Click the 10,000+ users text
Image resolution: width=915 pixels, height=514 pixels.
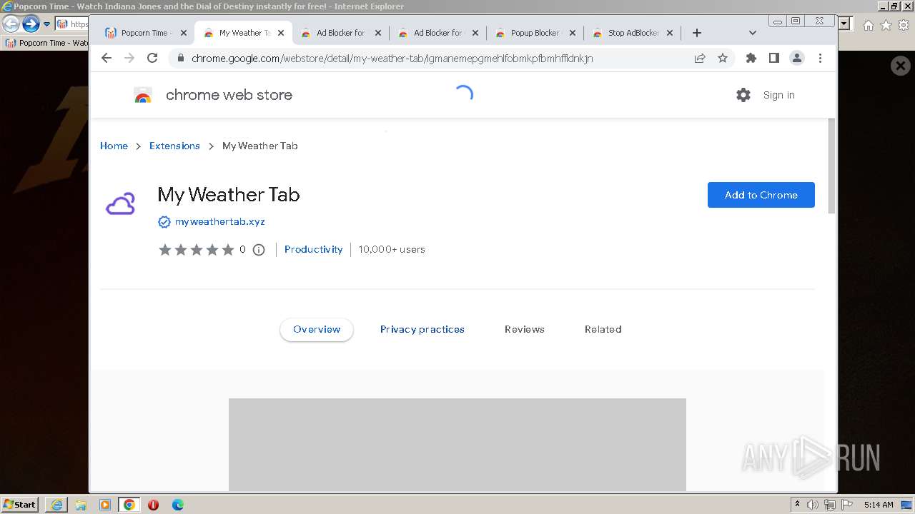click(392, 249)
